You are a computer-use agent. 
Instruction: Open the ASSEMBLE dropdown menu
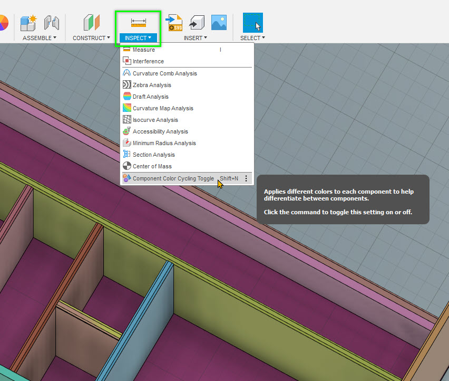pyautogui.click(x=40, y=38)
